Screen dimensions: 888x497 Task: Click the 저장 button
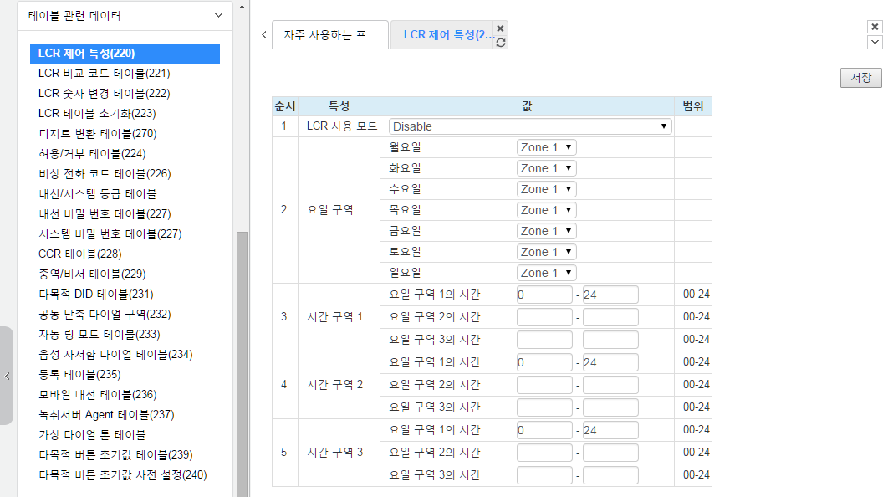click(x=860, y=78)
